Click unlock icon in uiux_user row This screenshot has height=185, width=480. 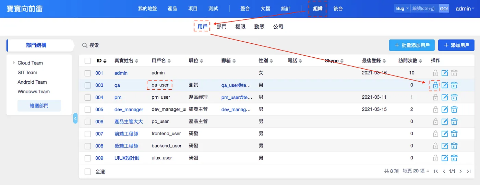point(435,158)
